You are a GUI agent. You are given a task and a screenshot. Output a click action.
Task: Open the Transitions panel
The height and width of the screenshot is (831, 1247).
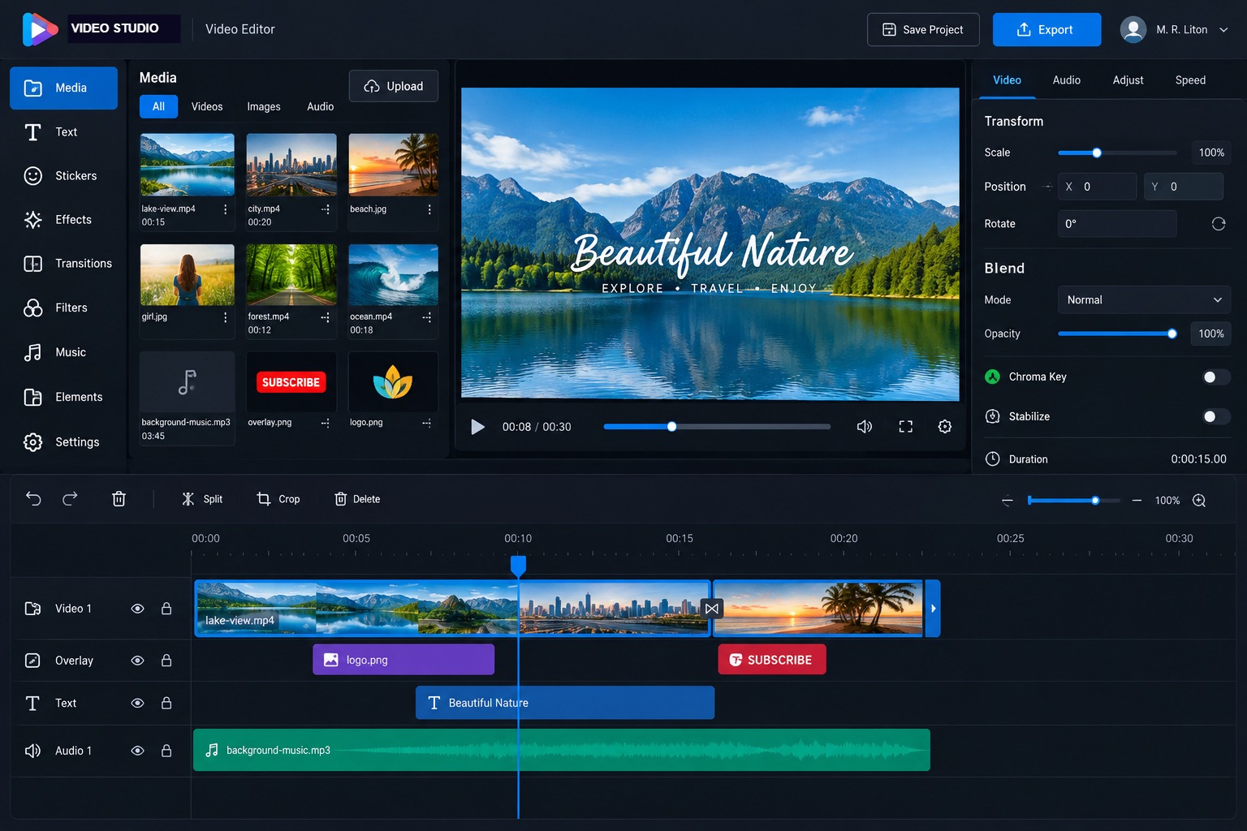tap(63, 264)
